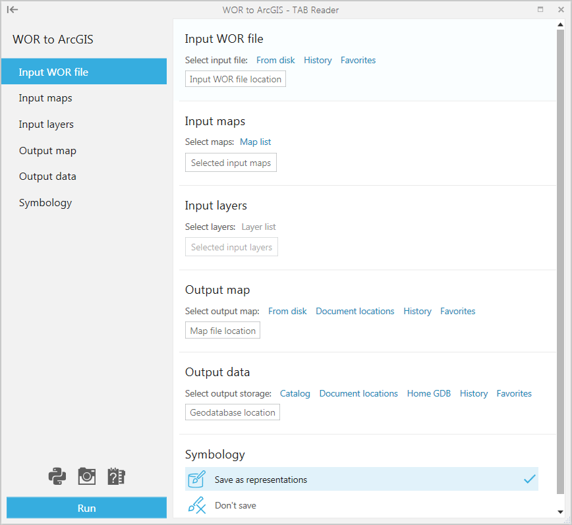Go to Output map section in sidebar

click(84, 151)
